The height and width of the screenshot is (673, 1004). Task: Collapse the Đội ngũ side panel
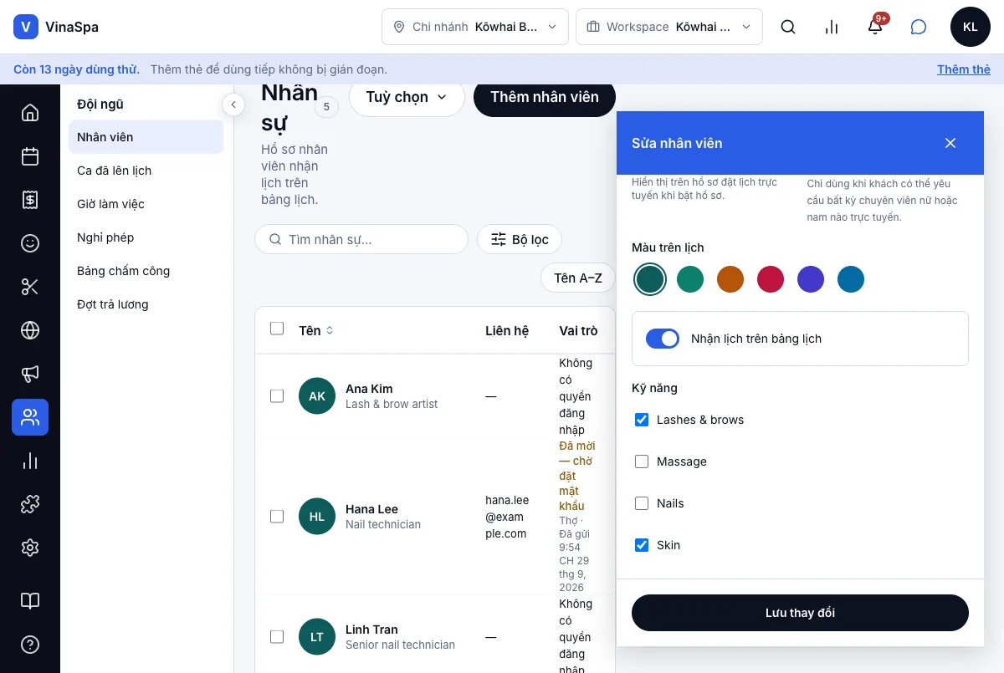233,105
